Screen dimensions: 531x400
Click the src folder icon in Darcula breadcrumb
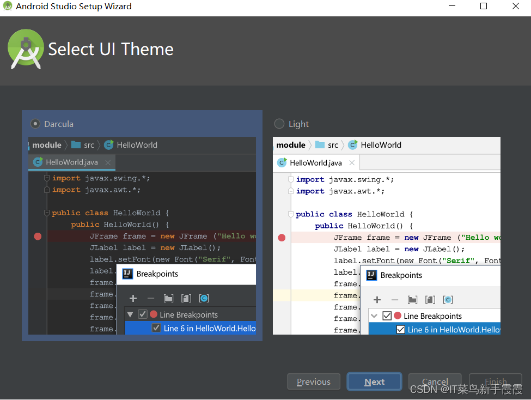(x=76, y=145)
